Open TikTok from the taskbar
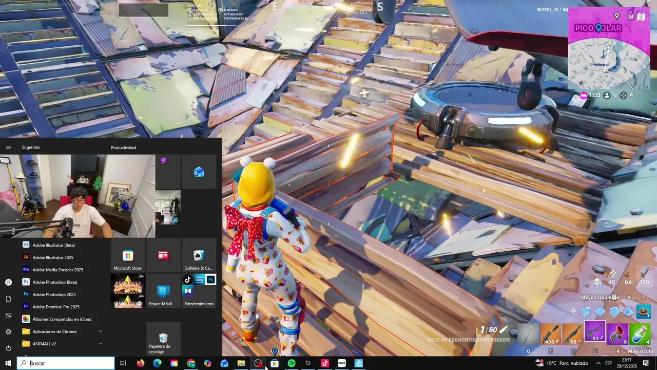The width and height of the screenshot is (657, 370). point(325,363)
